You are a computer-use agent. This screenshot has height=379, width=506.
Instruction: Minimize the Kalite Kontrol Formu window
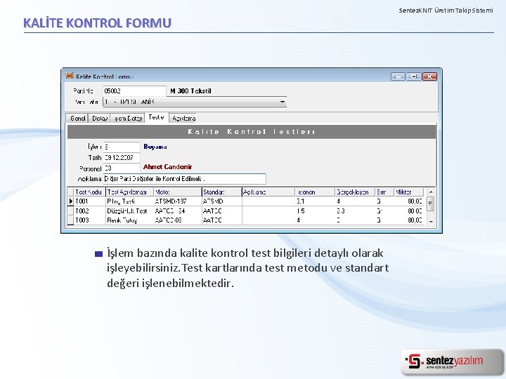click(398, 77)
